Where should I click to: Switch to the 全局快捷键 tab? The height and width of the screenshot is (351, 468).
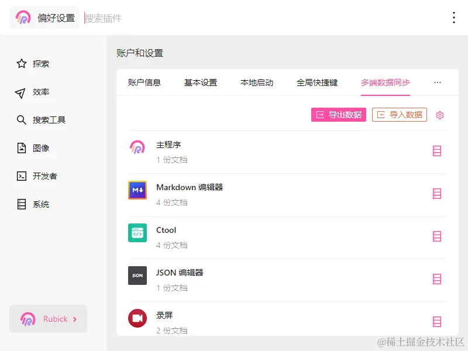[x=317, y=82]
